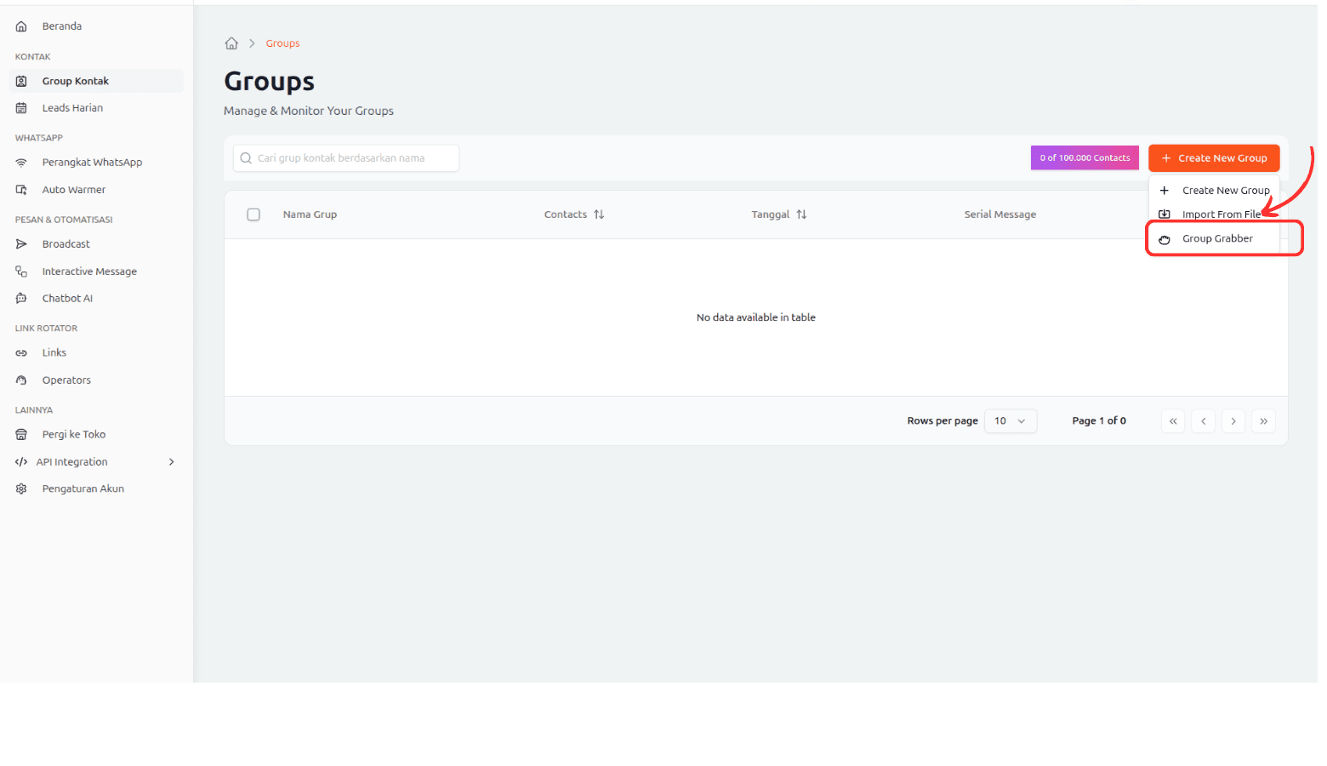This screenshot has height=766, width=1327.
Task: Open Leads Harian link
Action: tap(72, 108)
